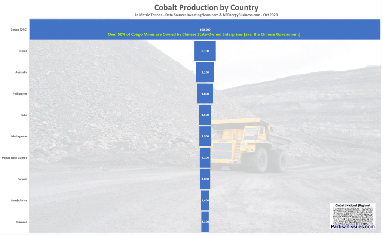Click the South Africa 2,400 bar
Viewport: 383px width, 235px height.
point(205,200)
